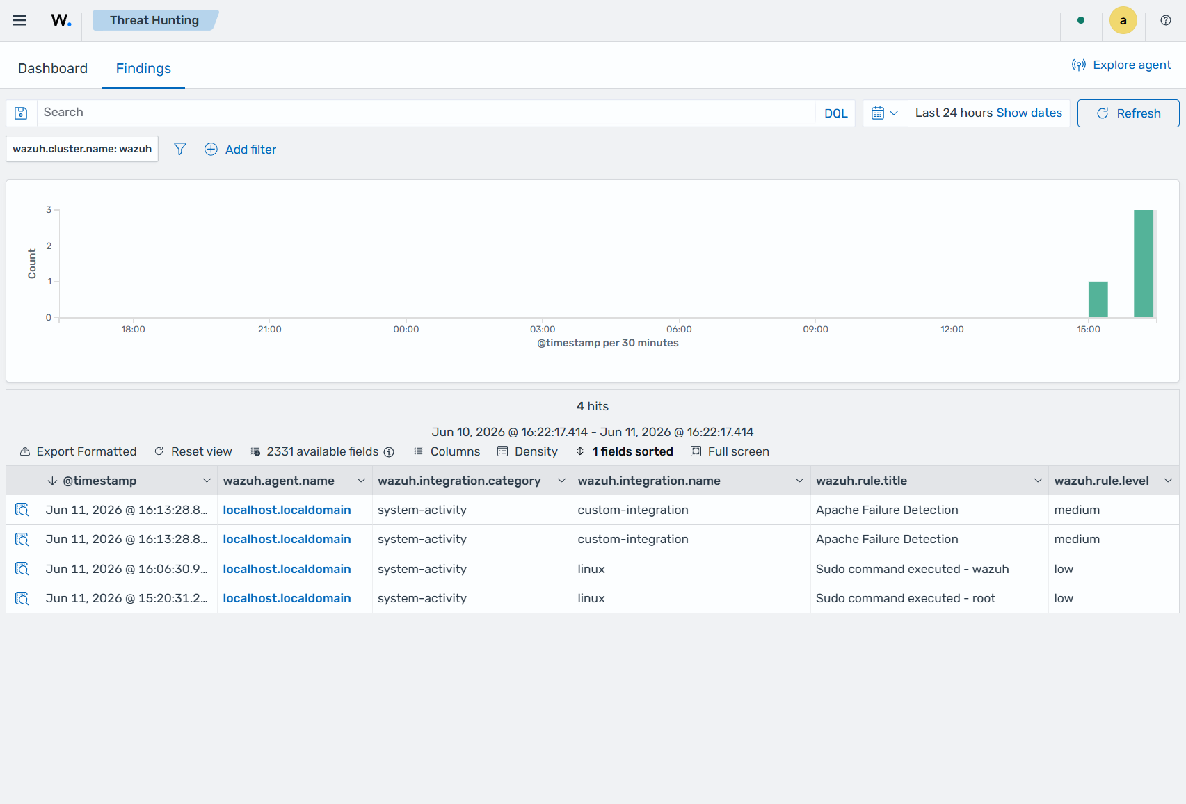Viewport: 1186px width, 804px height.
Task: Click Show dates link
Action: pyautogui.click(x=1029, y=113)
